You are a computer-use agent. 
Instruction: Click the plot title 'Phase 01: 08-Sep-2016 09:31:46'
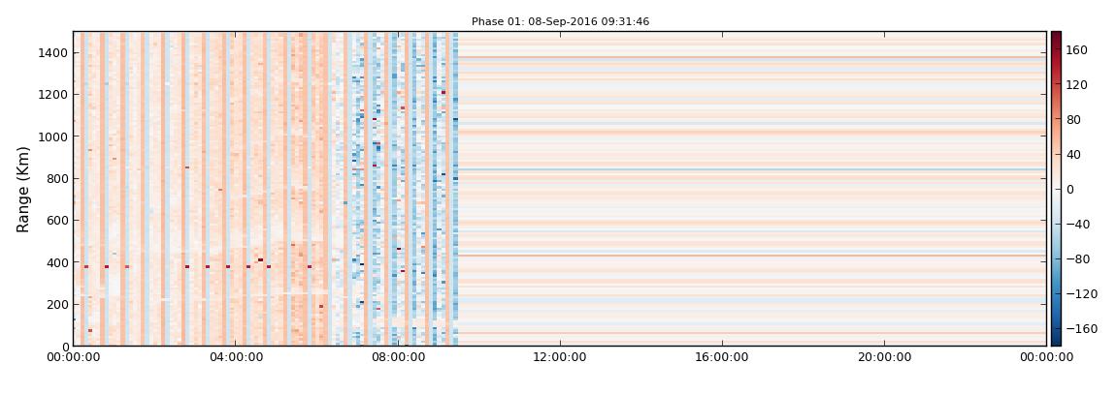(x=560, y=22)
